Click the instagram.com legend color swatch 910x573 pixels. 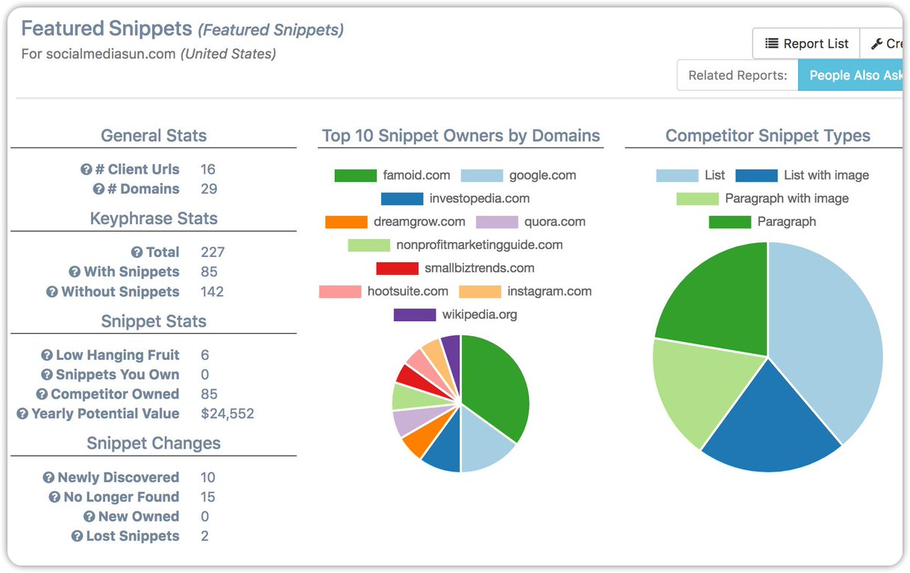(x=480, y=291)
